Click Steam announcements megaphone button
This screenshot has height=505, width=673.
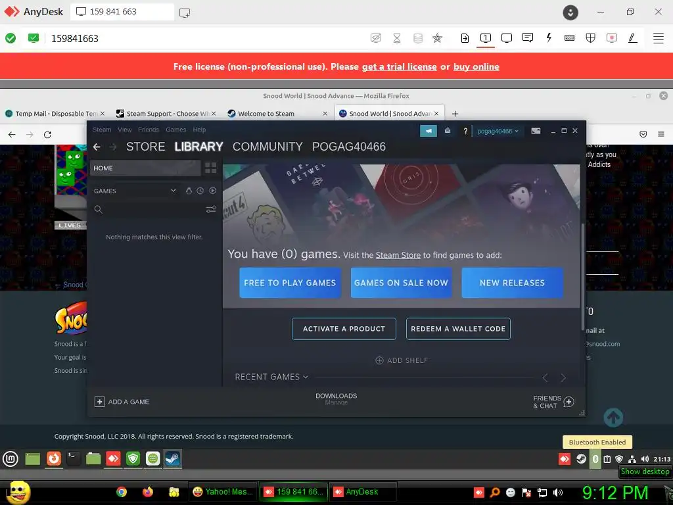(429, 131)
